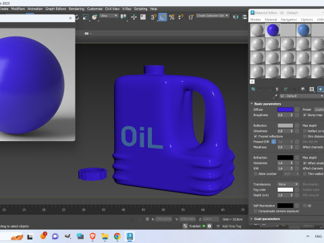Enable the Dim distance checkbox

(304, 136)
